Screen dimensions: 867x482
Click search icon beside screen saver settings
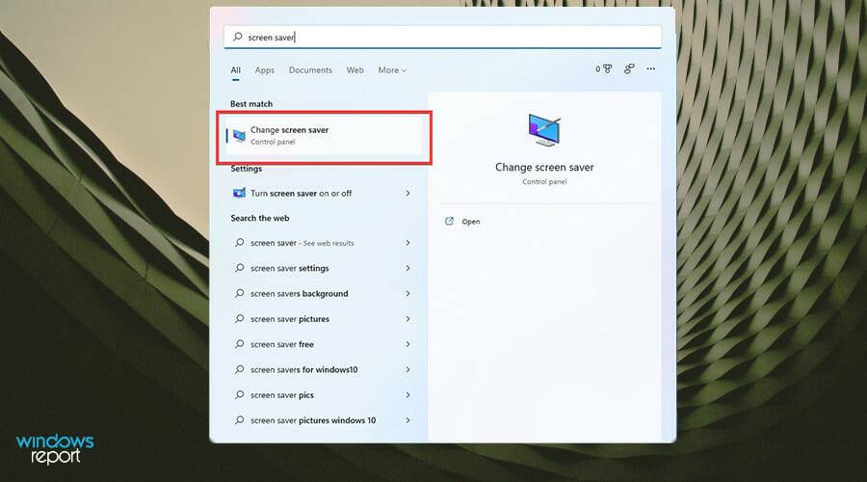(x=240, y=268)
